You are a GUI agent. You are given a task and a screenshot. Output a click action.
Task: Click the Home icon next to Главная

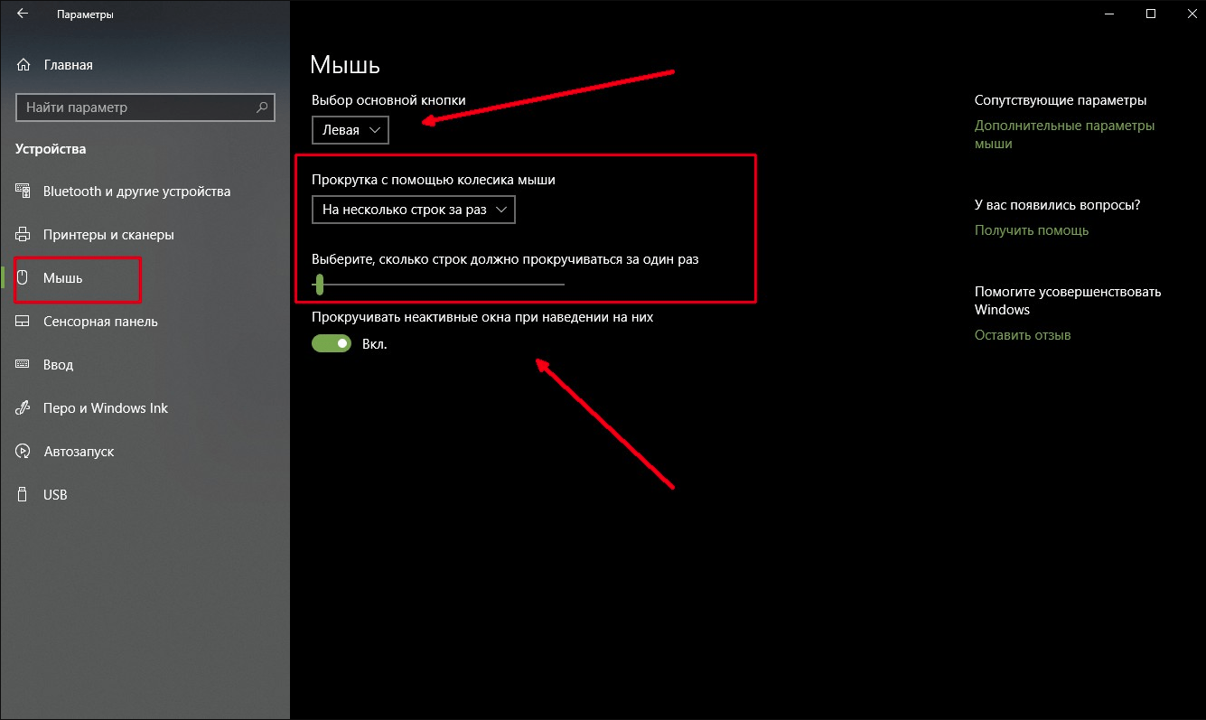(24, 65)
